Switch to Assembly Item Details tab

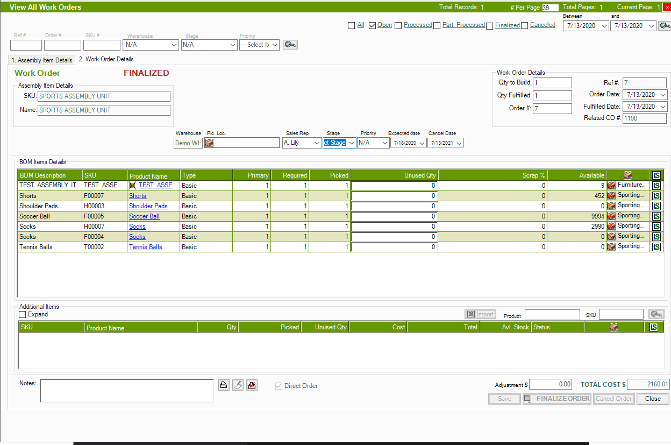[x=42, y=60]
